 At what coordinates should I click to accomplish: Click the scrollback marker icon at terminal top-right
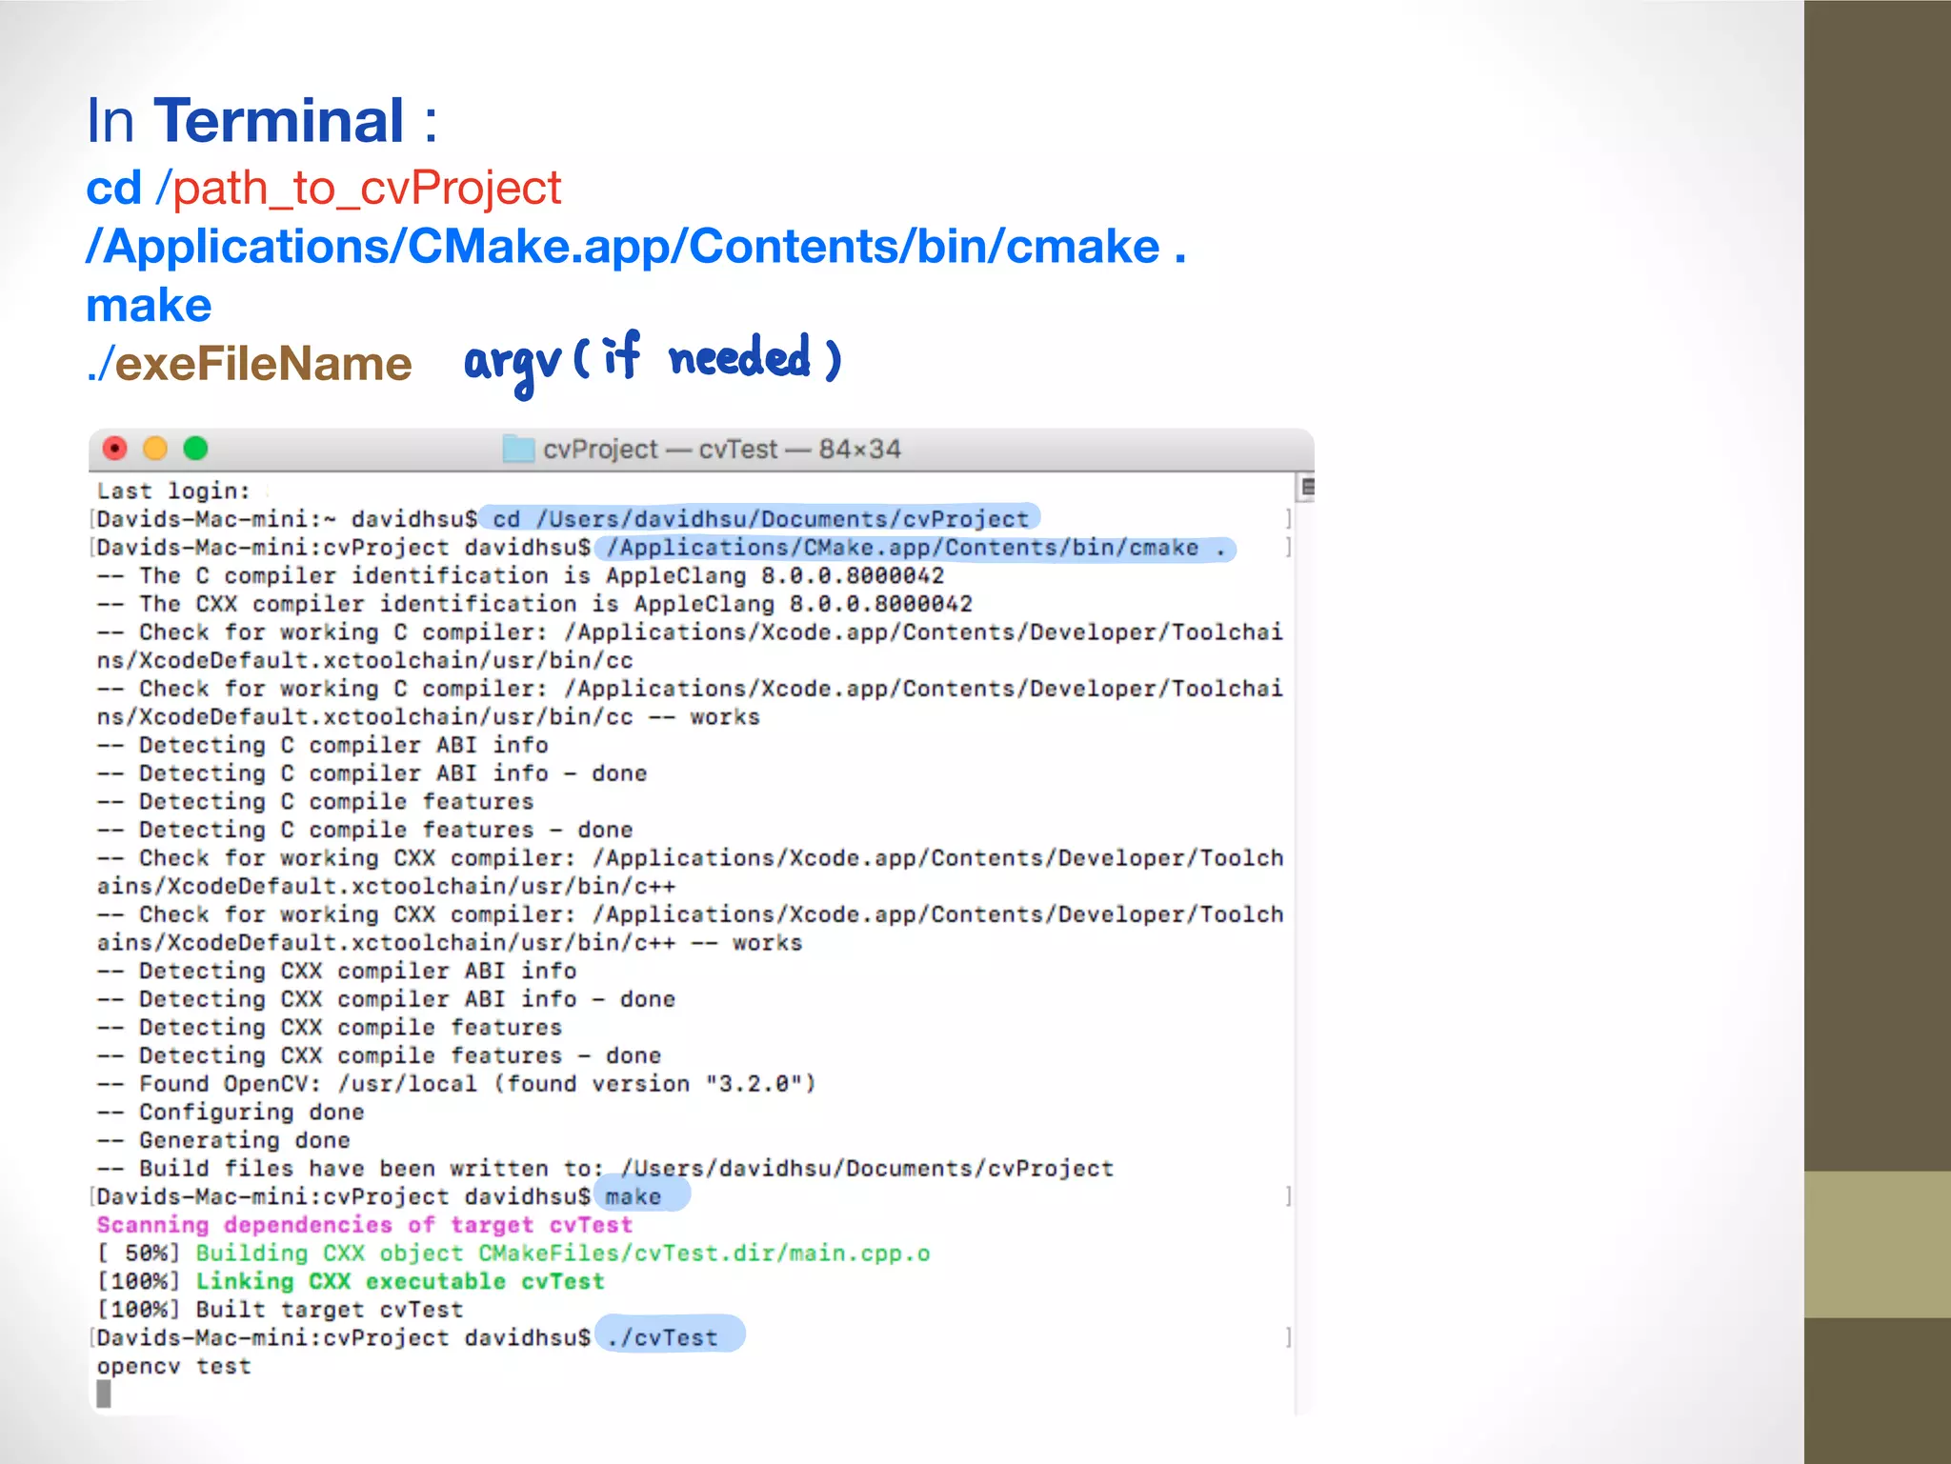(1308, 488)
